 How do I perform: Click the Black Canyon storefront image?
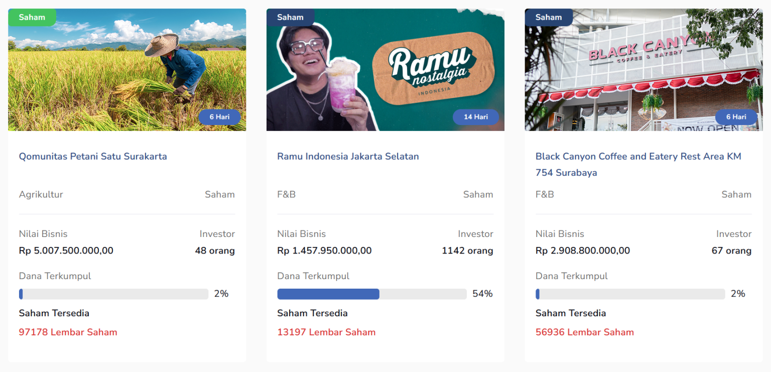(x=644, y=69)
